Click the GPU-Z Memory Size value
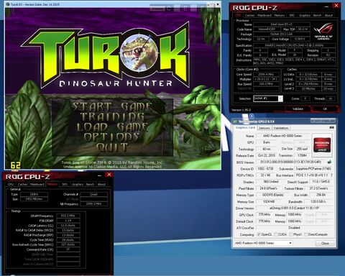This screenshot has height=276, width=345. 269,202
